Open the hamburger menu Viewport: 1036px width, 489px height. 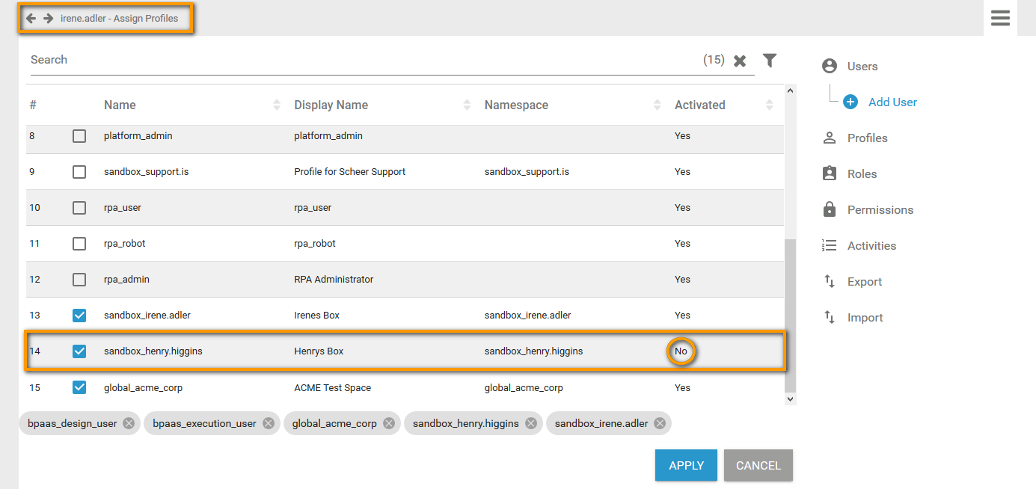[x=1000, y=18]
